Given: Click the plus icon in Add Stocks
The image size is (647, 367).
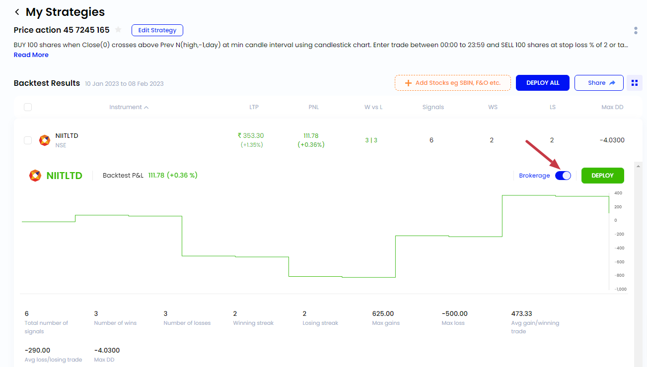Looking at the screenshot, I should 408,83.
